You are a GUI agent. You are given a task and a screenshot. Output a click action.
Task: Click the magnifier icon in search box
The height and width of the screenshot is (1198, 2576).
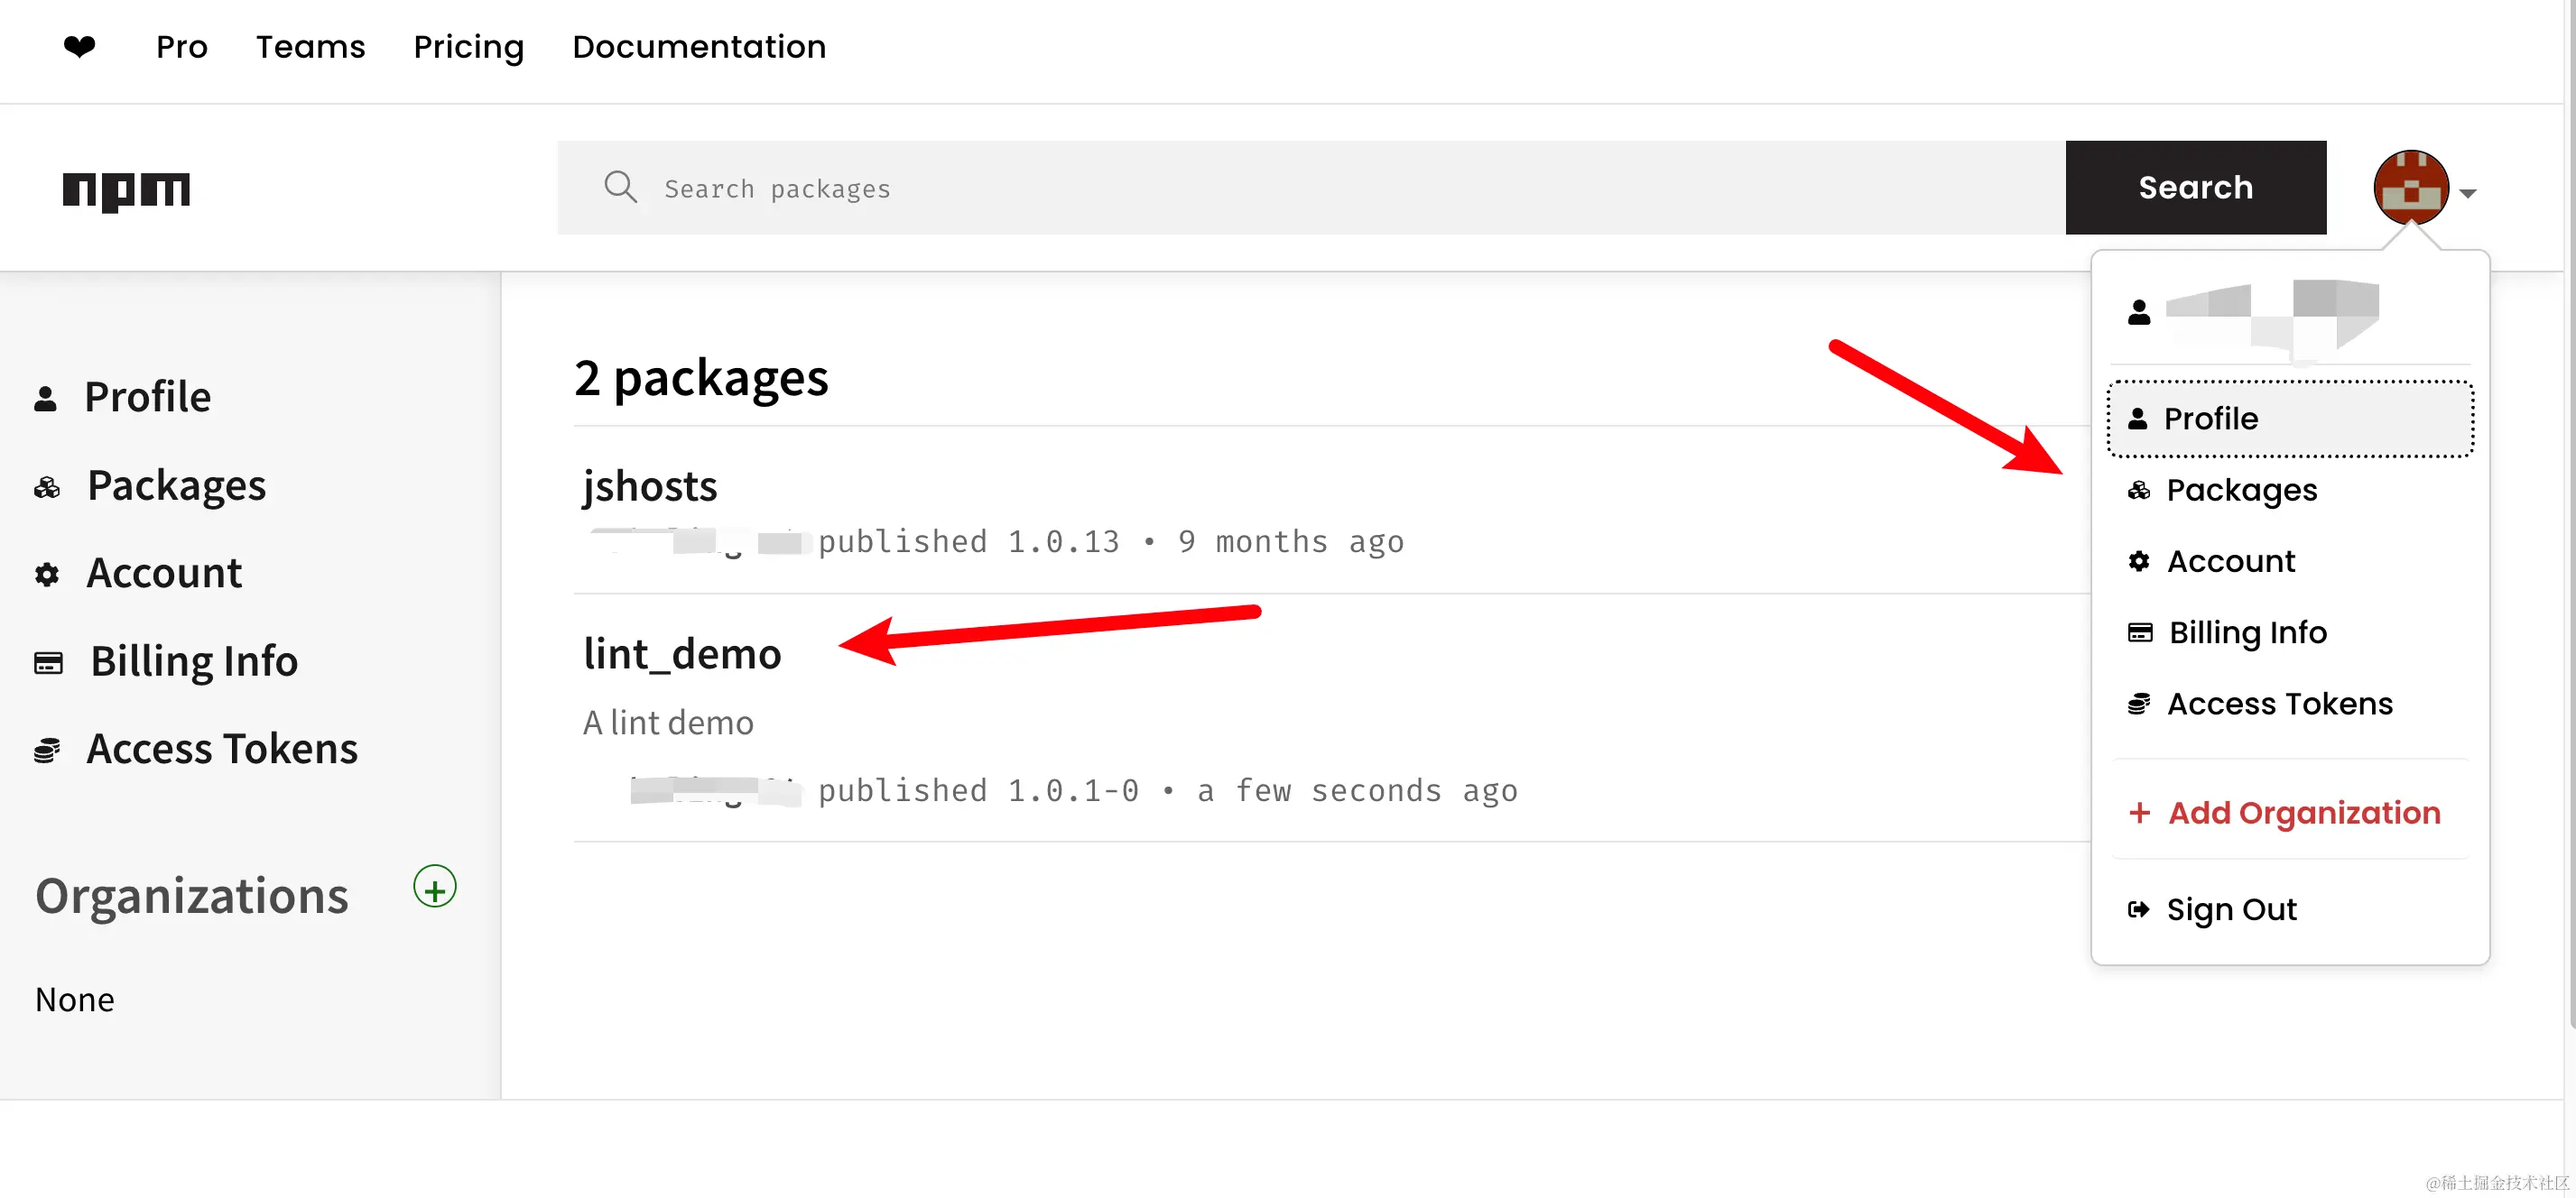620,188
